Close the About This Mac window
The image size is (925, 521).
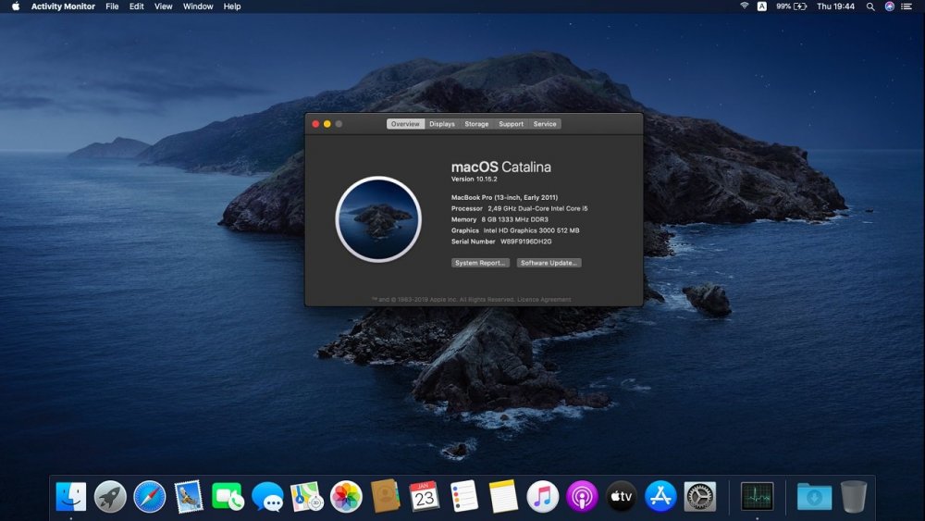[x=315, y=124]
